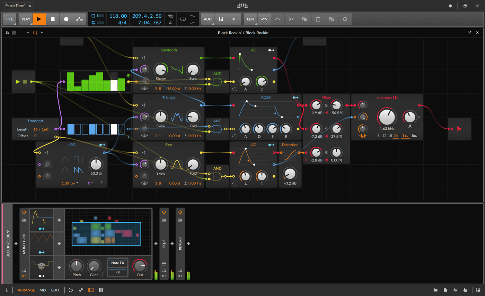This screenshot has width=485, height=296.
Task: Click the Undo arrow icon
Action: click(x=264, y=19)
